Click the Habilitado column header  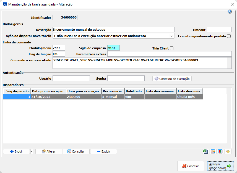(134, 91)
